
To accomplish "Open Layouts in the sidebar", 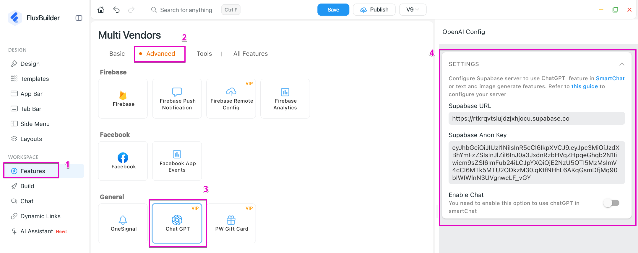I will [26, 139].
